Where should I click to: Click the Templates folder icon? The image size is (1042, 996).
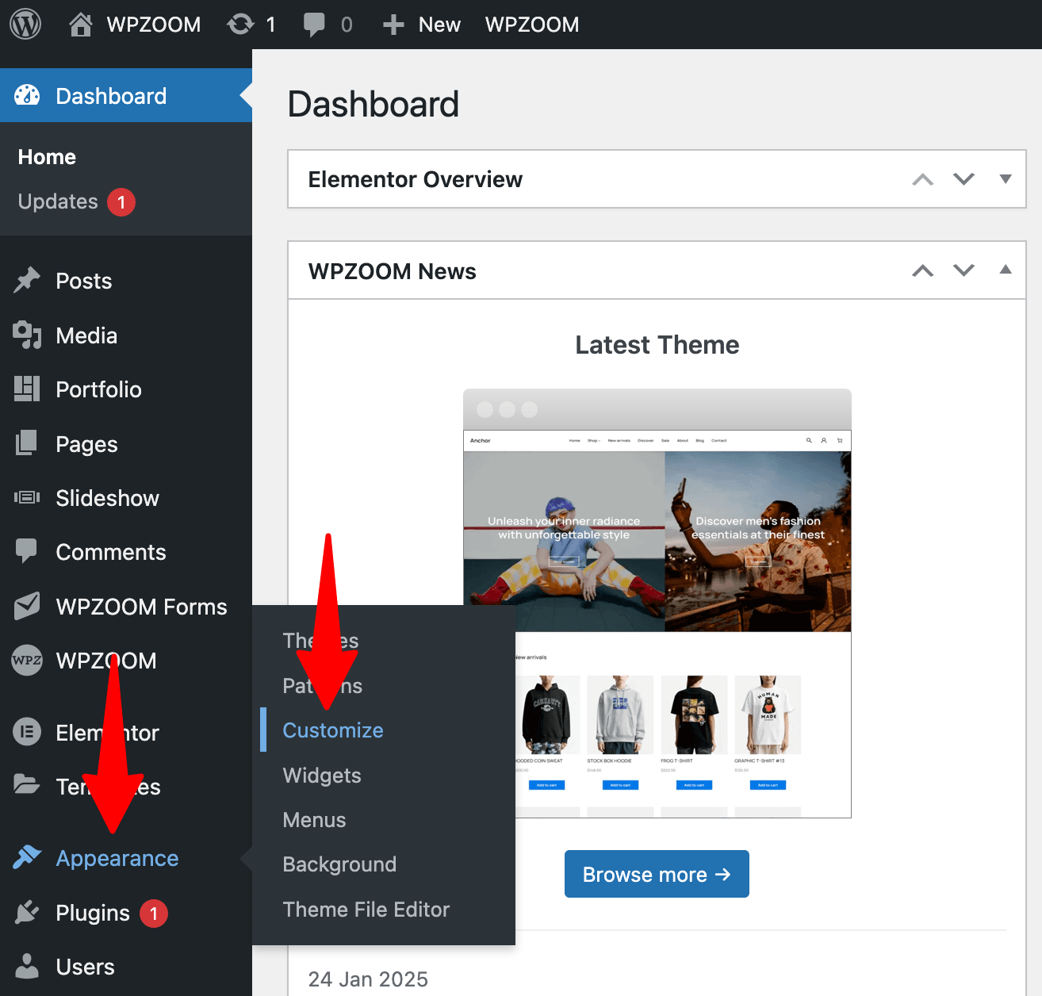[27, 785]
